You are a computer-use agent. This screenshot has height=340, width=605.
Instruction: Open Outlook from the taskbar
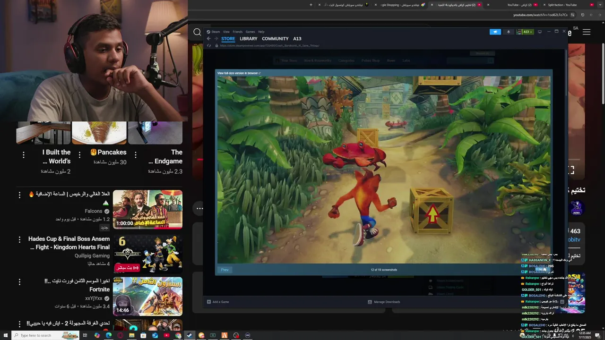click(x=155, y=335)
